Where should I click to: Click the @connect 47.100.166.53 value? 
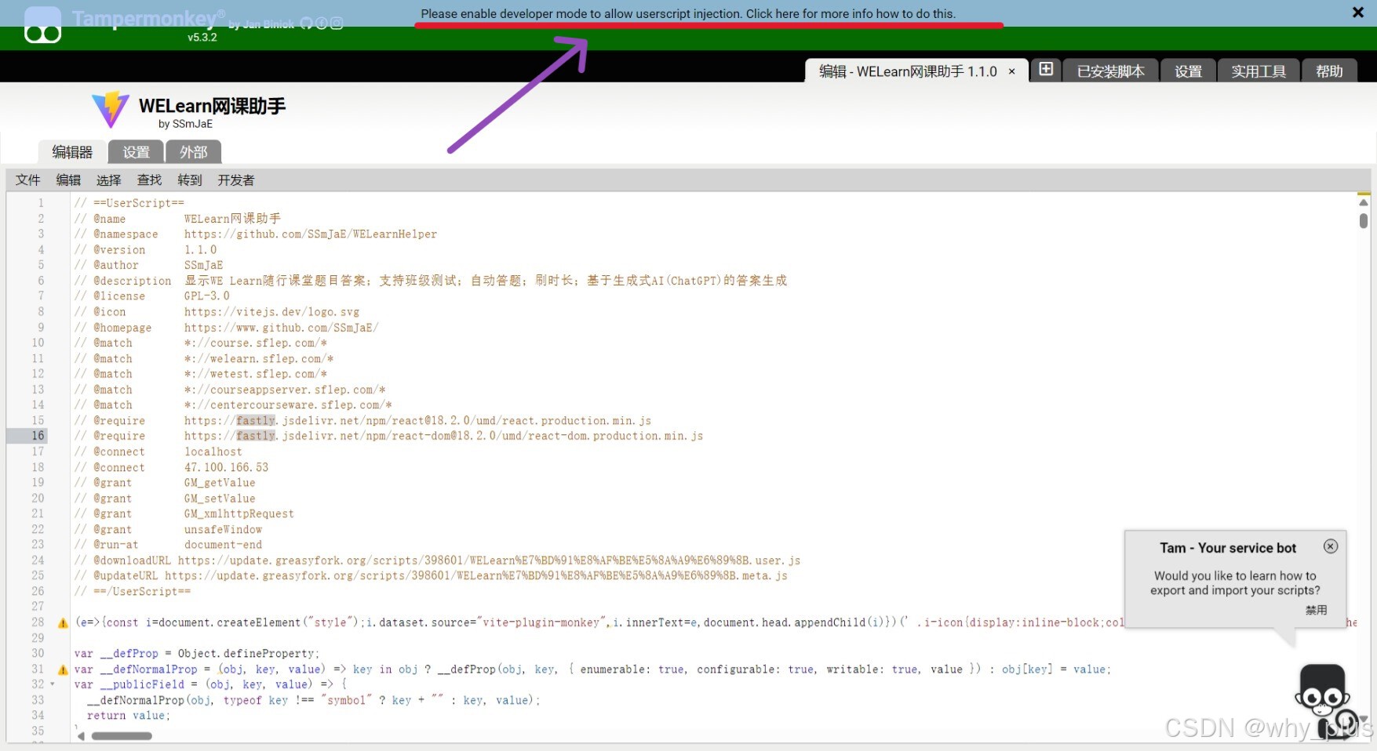pos(227,467)
